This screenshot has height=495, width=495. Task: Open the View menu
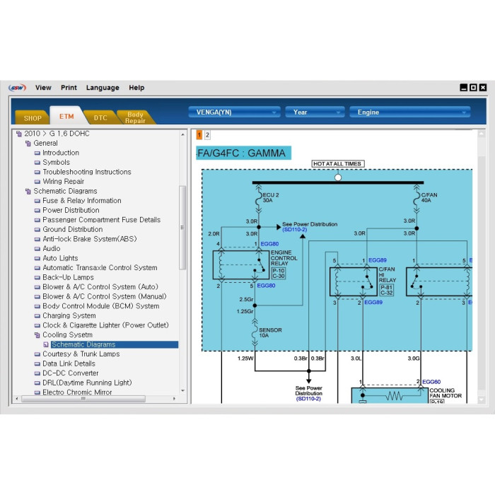pos(43,88)
